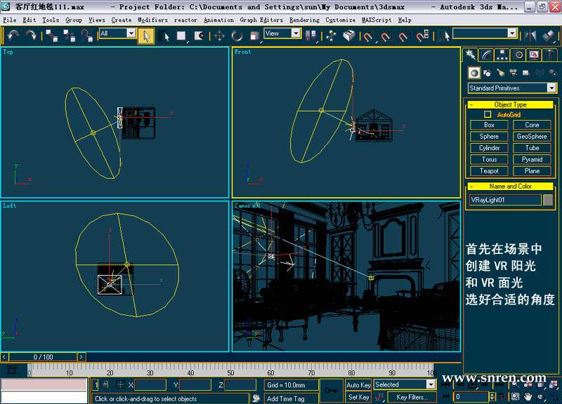Click the GeoSphere primitive button
The height and width of the screenshot is (404, 562).
coord(532,136)
